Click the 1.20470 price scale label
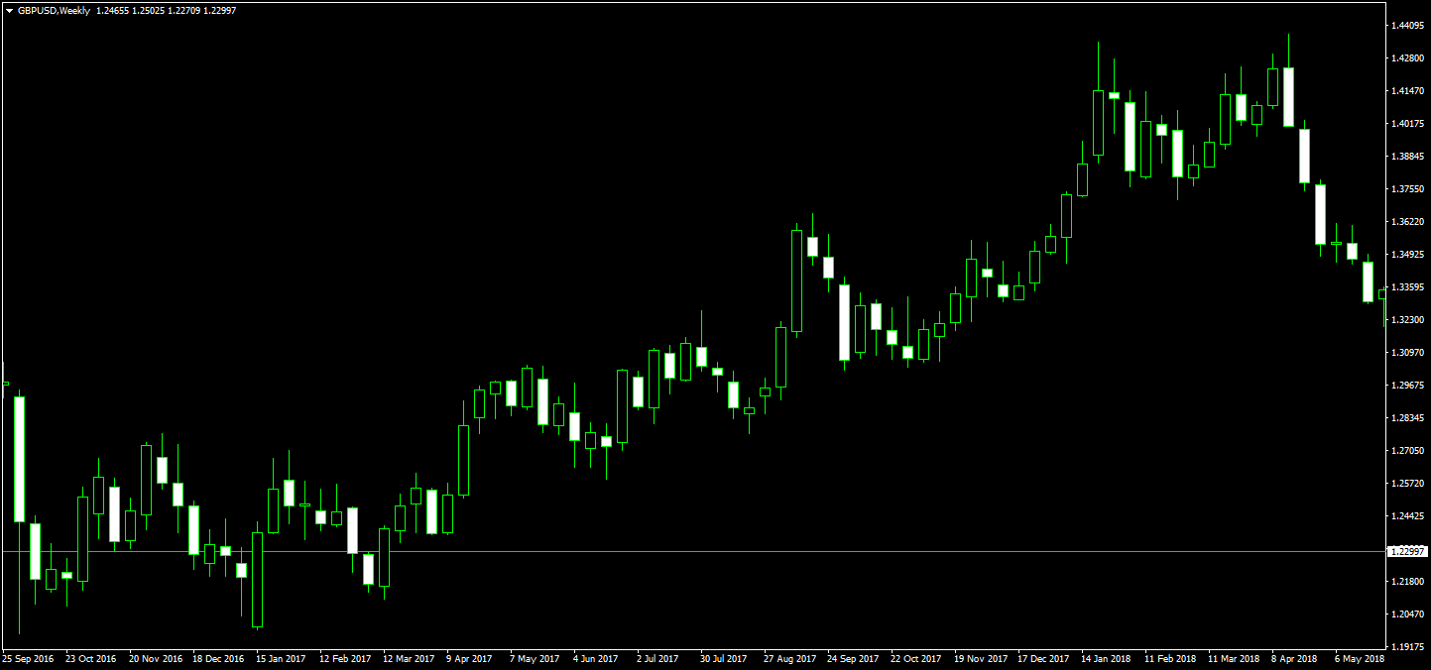Screen dimensions: 1431x670 tap(1408, 614)
